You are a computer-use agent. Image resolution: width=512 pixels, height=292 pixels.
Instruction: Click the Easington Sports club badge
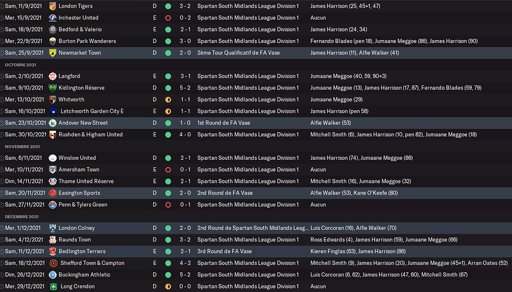point(53,193)
